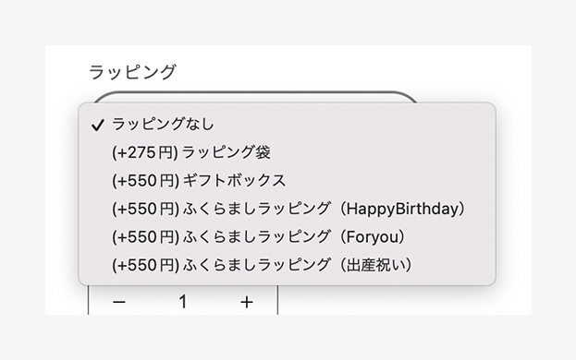The width and height of the screenshot is (576, 360).
Task: Choose ふくらましラッピング (Foryou) option
Action: 288,237
